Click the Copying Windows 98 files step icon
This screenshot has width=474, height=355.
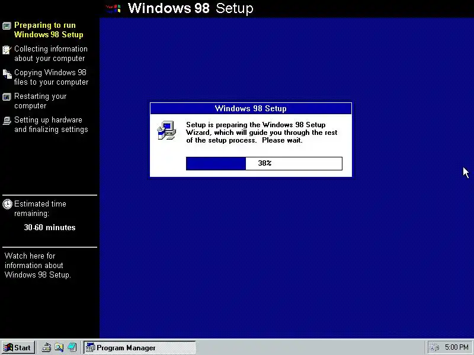tap(7, 74)
